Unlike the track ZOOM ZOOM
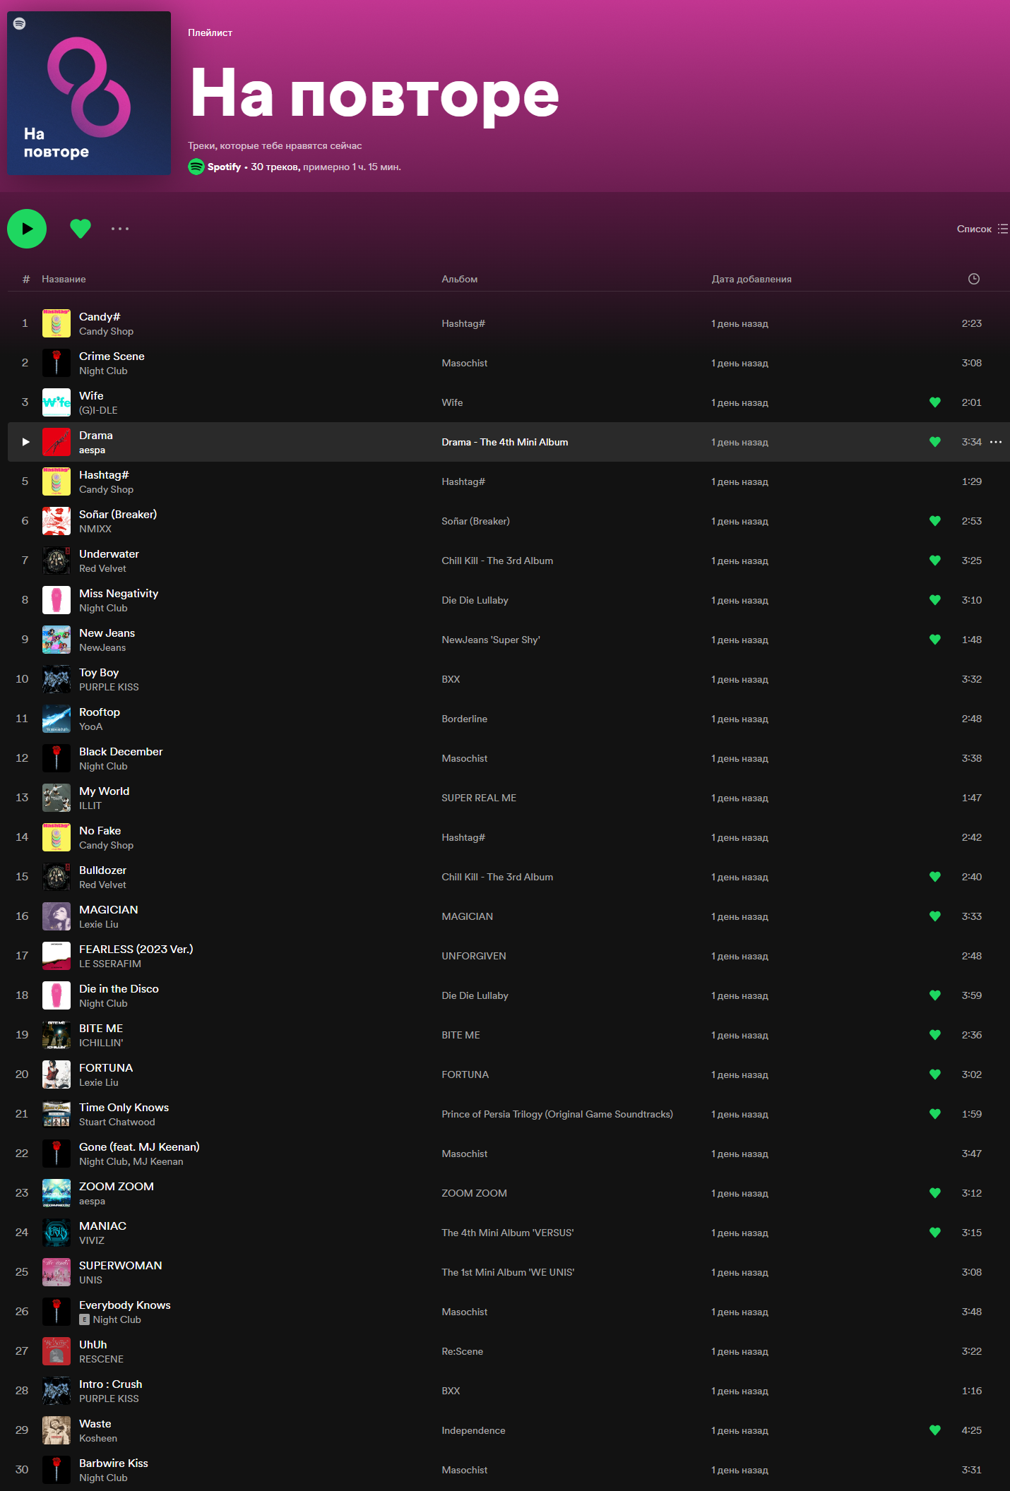1010x1491 pixels. coord(935,1193)
